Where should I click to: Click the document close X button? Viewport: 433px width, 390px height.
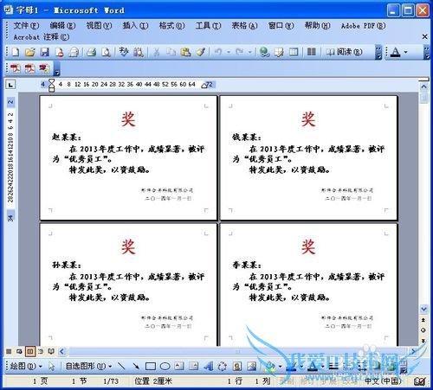coord(424,36)
